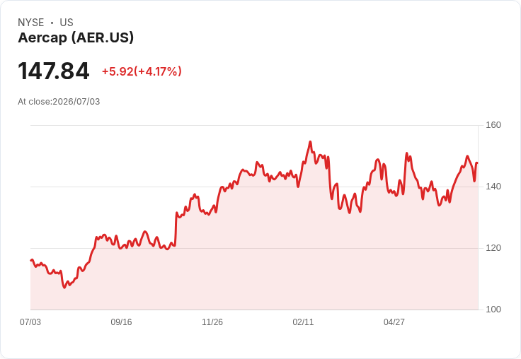Select the 04/27 x-axis date label

pos(394,322)
